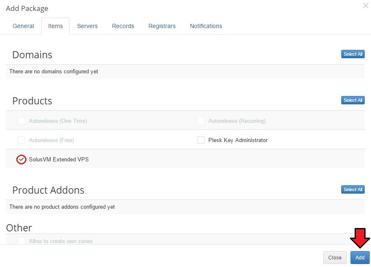Click Select All for Domains
371x267 pixels.
pyautogui.click(x=353, y=54)
